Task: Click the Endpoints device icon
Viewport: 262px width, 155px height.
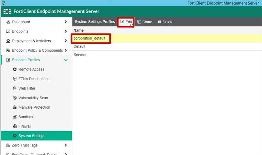Action: pos(8,31)
